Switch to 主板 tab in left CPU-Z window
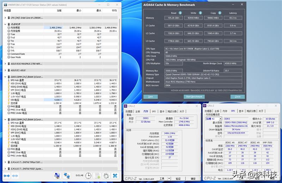 [138, 111]
